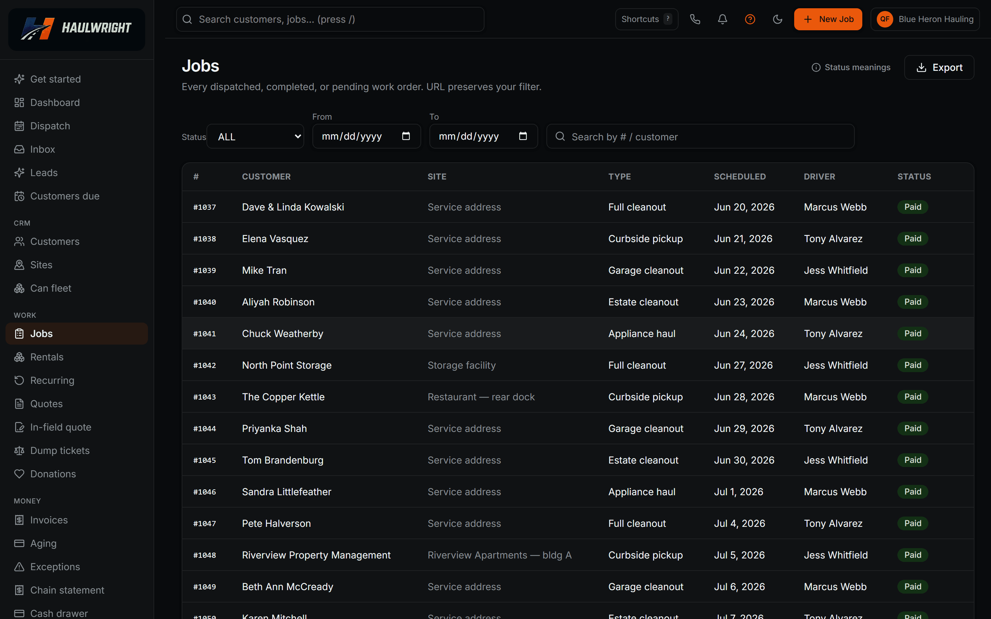The width and height of the screenshot is (991, 619).
Task: Click the Recurring refresh icon
Action: 19,380
